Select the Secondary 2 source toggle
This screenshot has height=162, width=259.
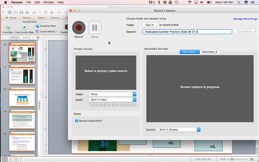point(210,52)
